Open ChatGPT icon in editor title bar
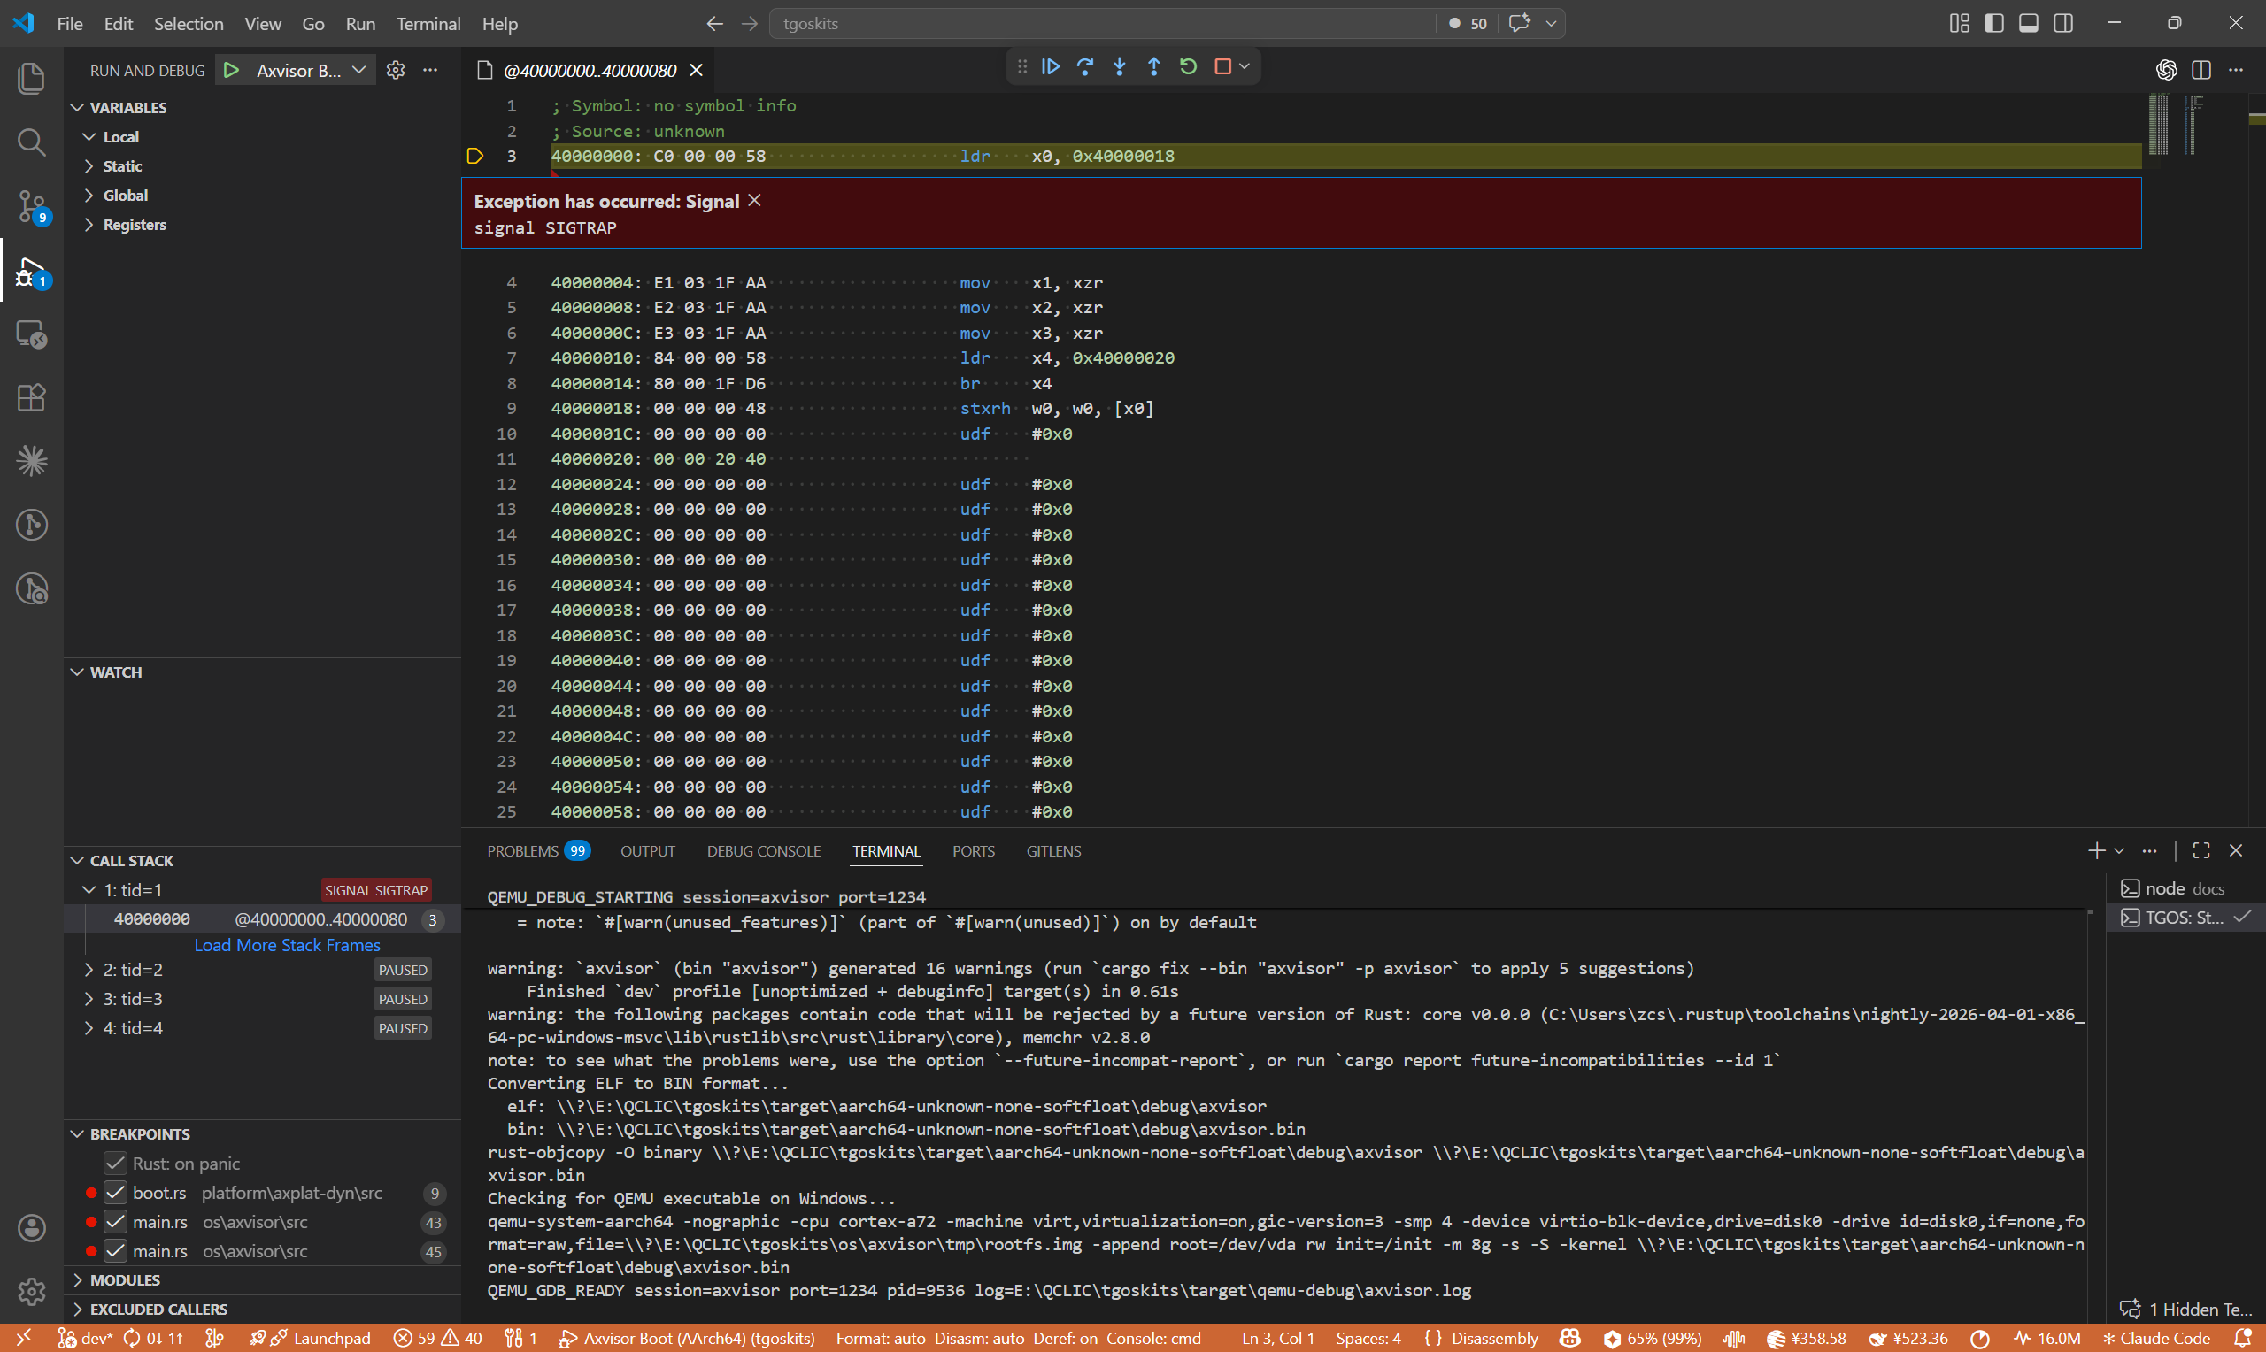 coord(2167,70)
